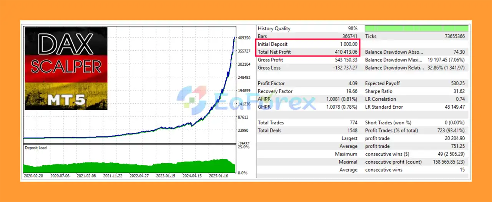Select the drawdown absolute value 74.30
The height and width of the screenshot is (202, 492).
459,52
